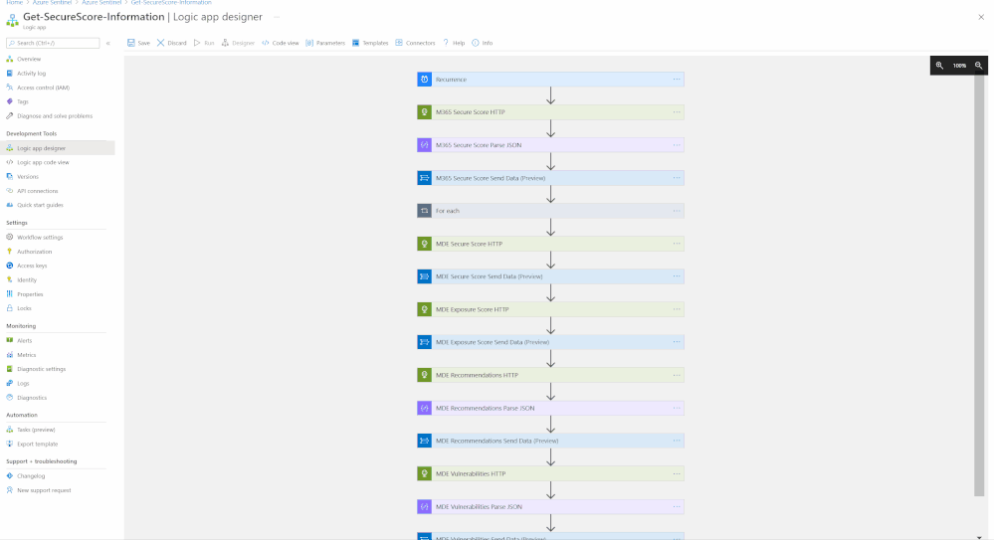Screen dimensions: 994x540
Task: Click the designer vertical scrollbar
Action: click(x=979, y=285)
